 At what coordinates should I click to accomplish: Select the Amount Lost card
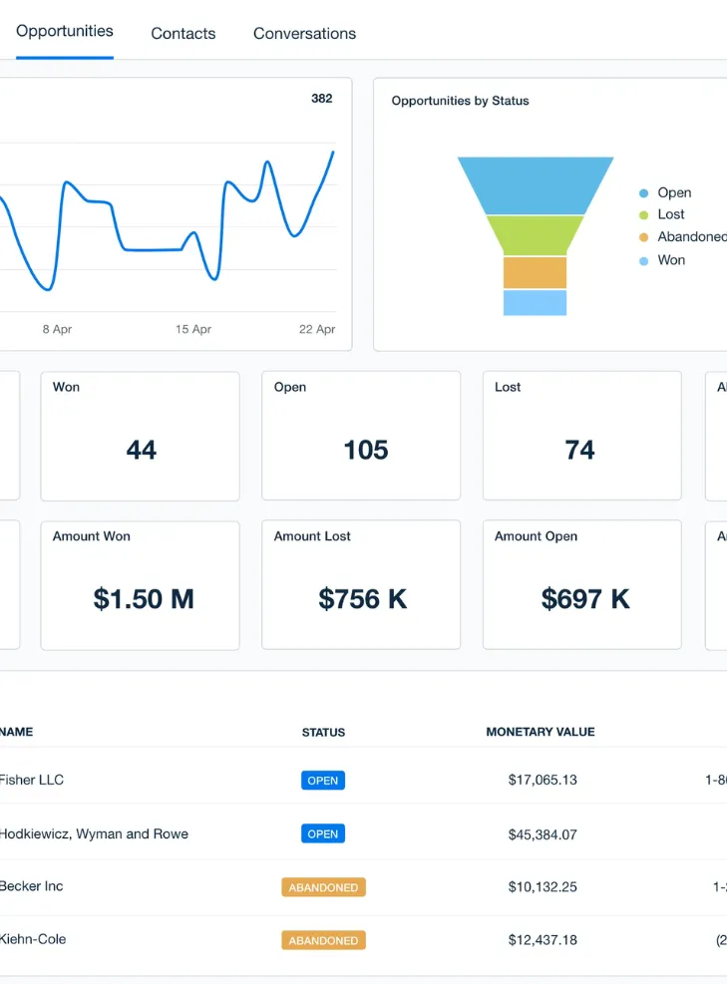coord(361,585)
